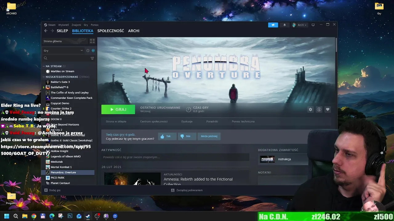Select Mortal Kombat 1 in library
This screenshot has width=394, height=221.
[x=61, y=167]
